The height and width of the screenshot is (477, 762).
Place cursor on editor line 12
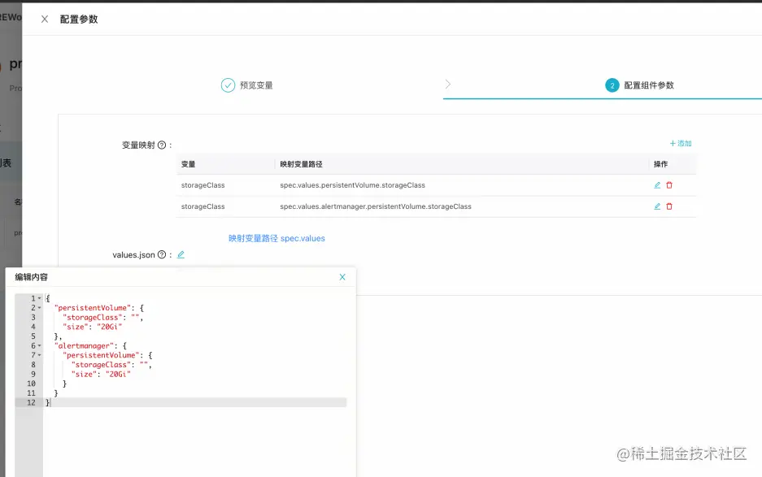pyautogui.click(x=194, y=403)
